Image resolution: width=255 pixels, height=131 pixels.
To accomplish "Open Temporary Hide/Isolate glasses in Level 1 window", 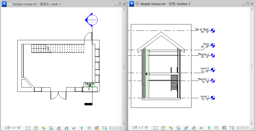I will point(74,128).
